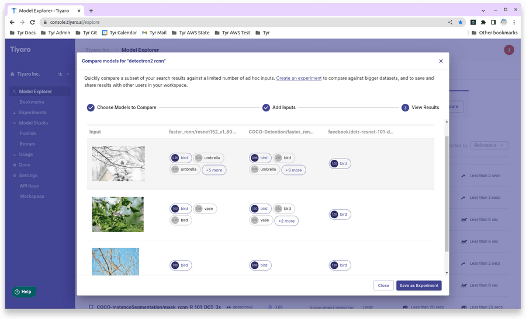
Task: Select the View Results step
Action: click(x=420, y=107)
